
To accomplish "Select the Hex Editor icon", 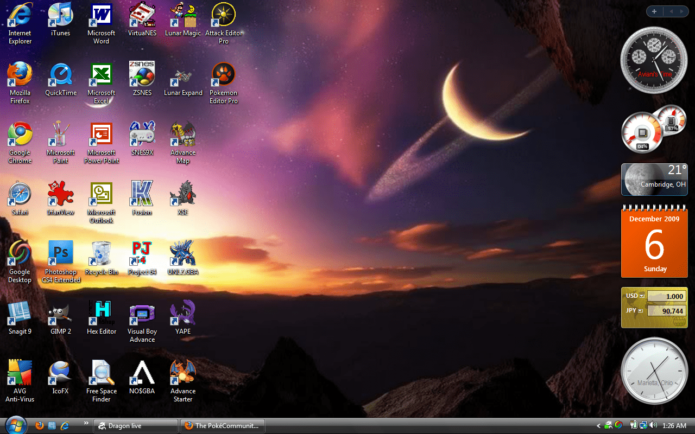I will 102,318.
